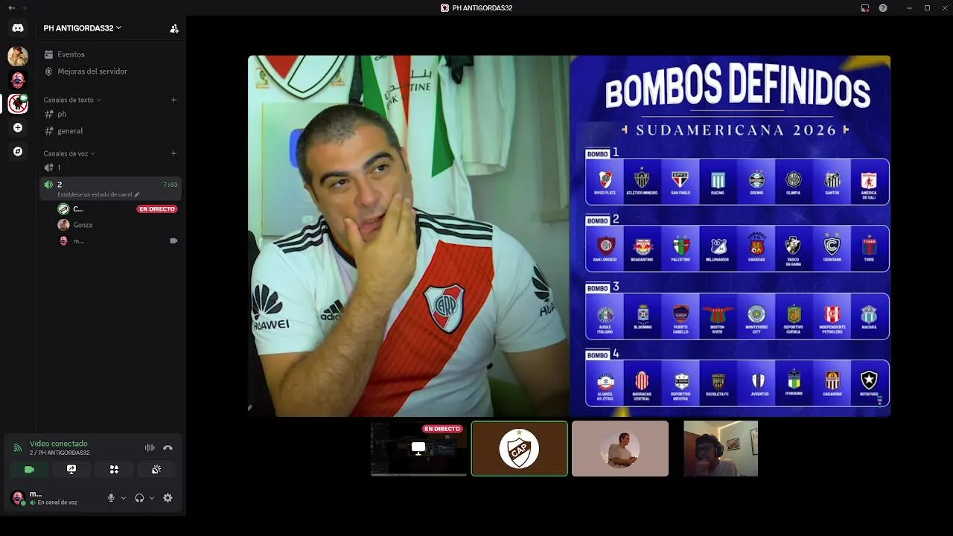
Task: Collapse the Canales de texto category
Action: click(71, 100)
